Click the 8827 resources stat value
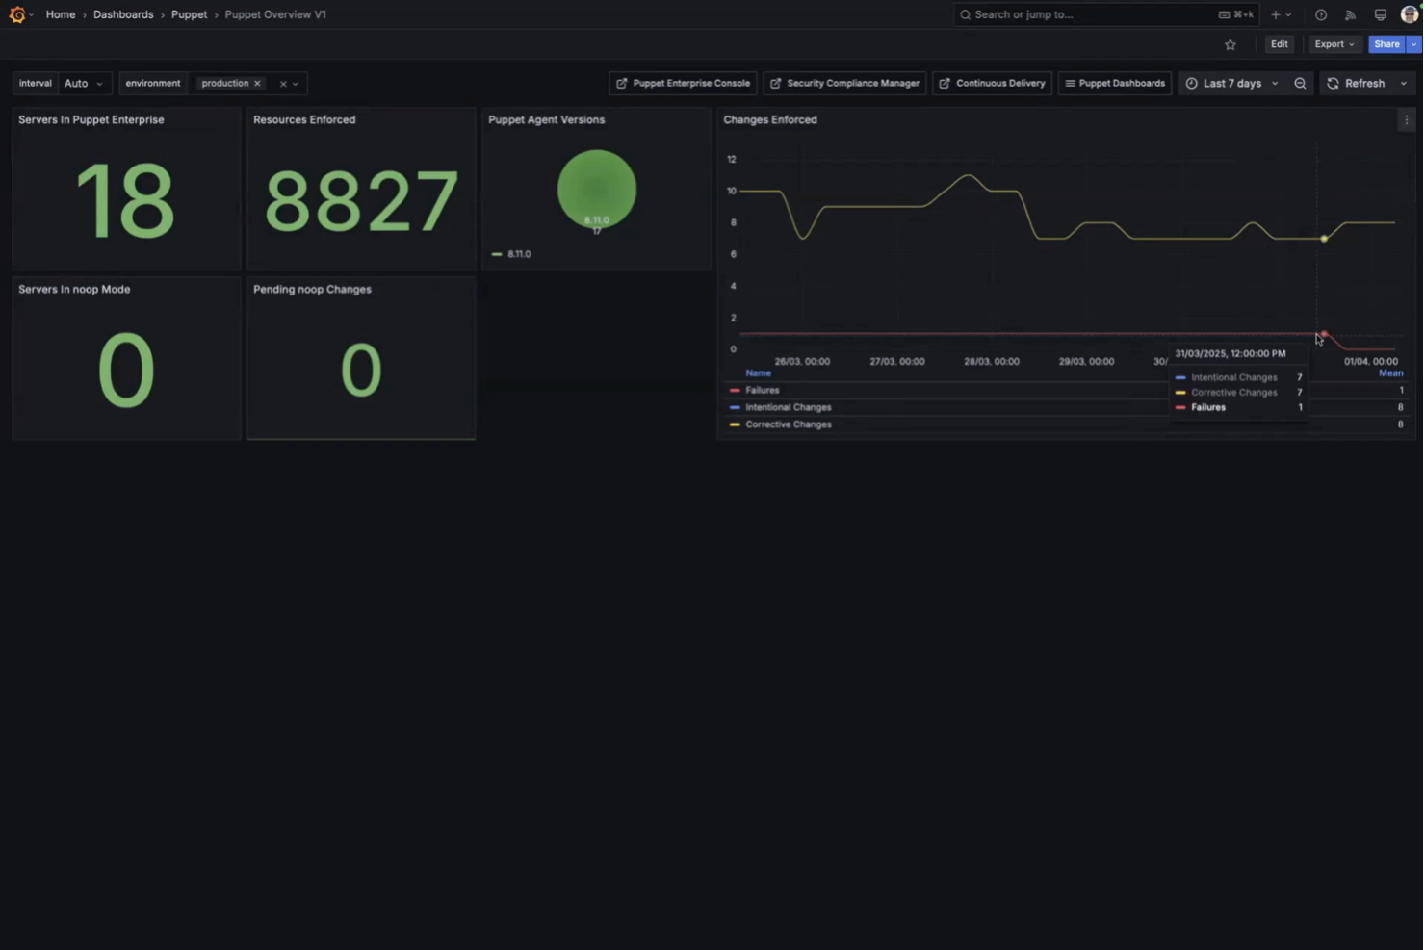This screenshot has height=950, width=1425. [361, 201]
